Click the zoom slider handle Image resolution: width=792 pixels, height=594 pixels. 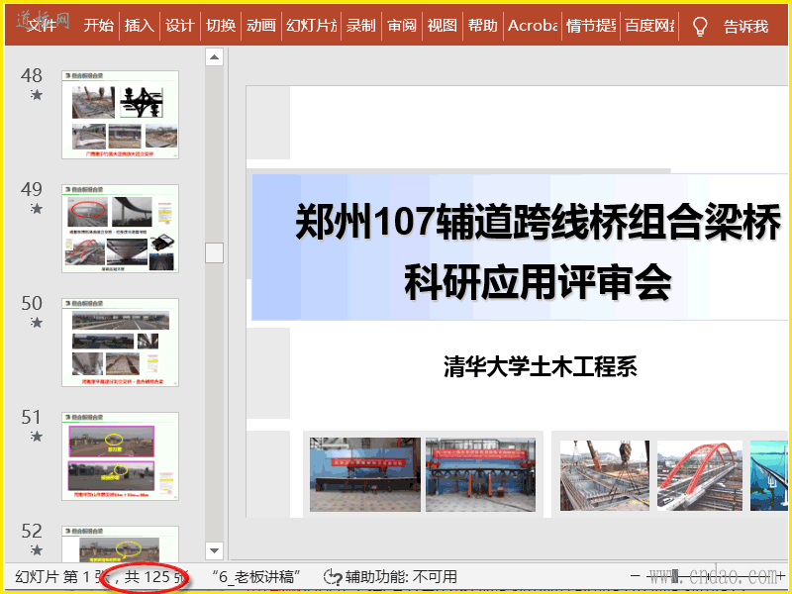[674, 575]
